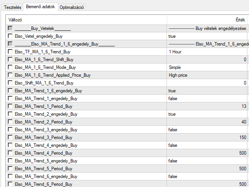Switch to the Tesztelés tab
The height and width of the screenshot is (187, 249).
pyautogui.click(x=12, y=7)
